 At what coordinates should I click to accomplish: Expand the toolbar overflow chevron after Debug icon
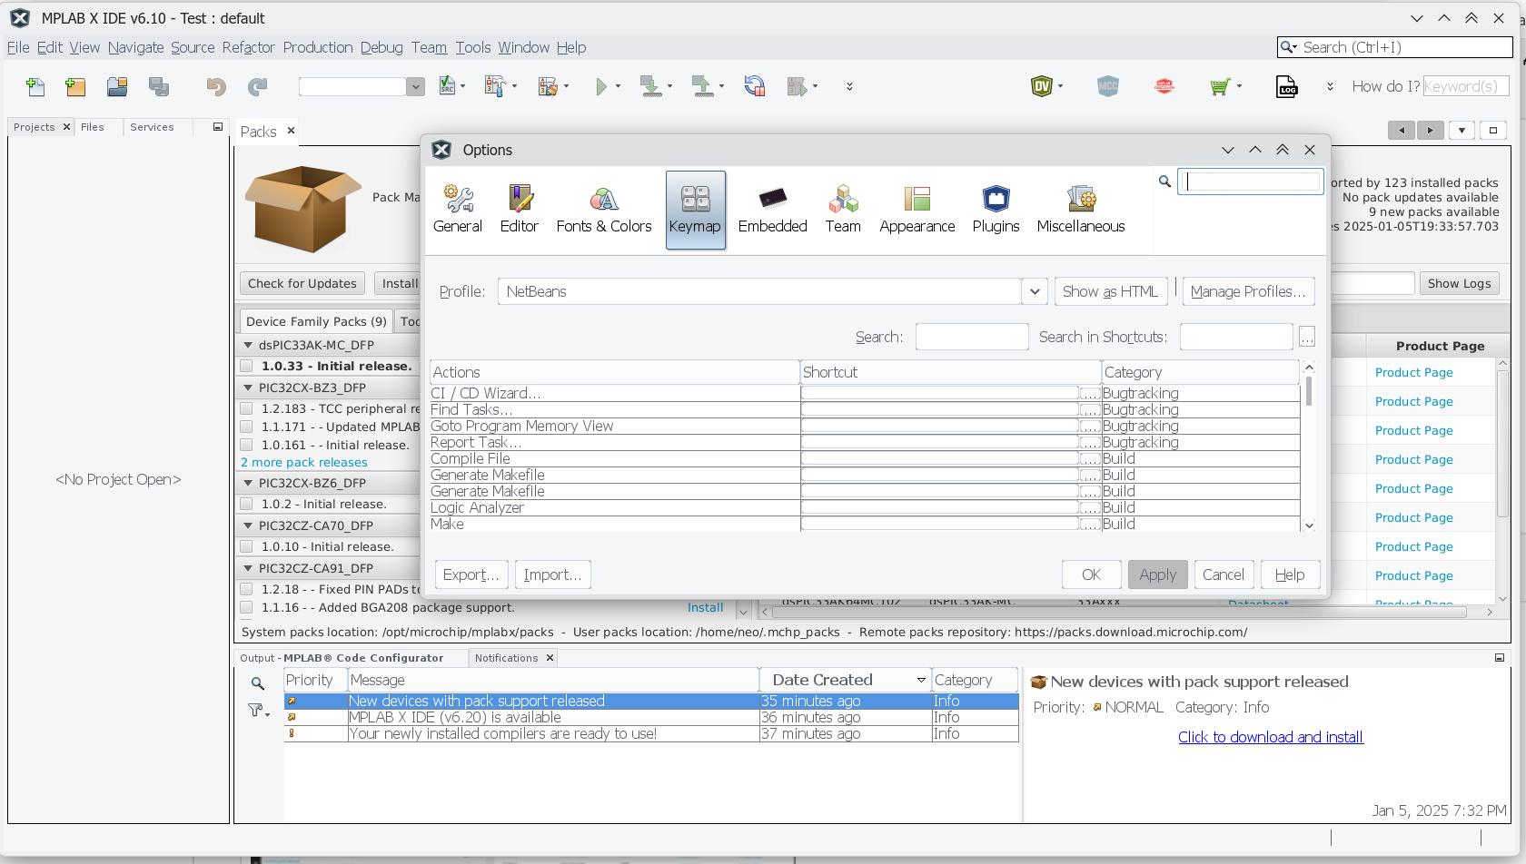[x=849, y=86]
